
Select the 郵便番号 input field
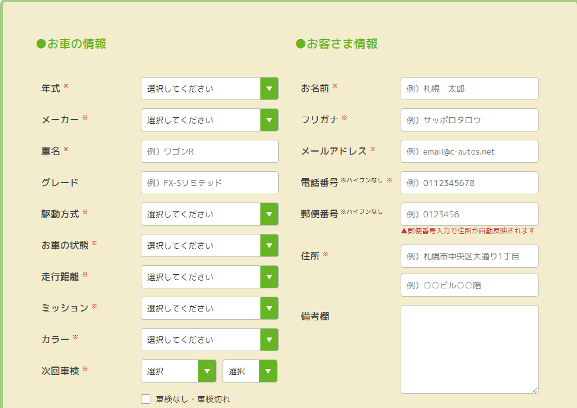pos(469,214)
